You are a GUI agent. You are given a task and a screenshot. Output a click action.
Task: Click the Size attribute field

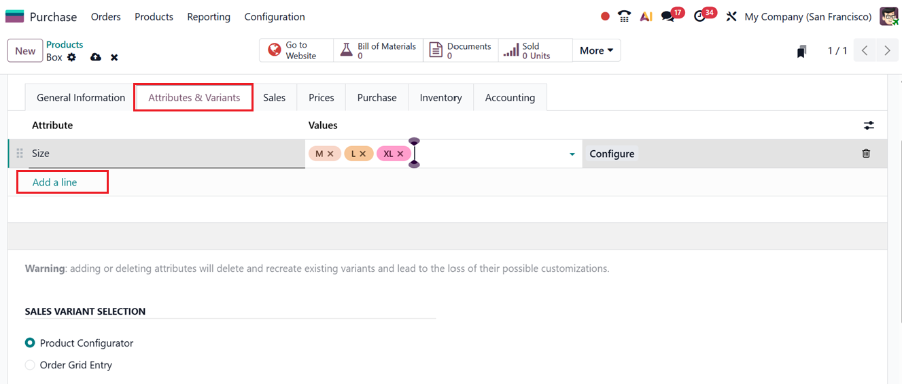pos(167,154)
